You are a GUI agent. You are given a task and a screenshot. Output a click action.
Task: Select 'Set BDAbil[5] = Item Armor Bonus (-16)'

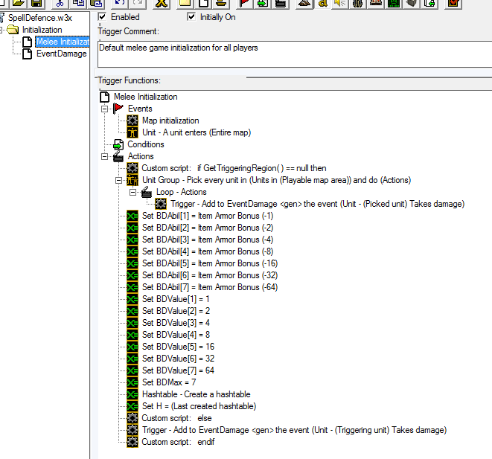coord(210,263)
